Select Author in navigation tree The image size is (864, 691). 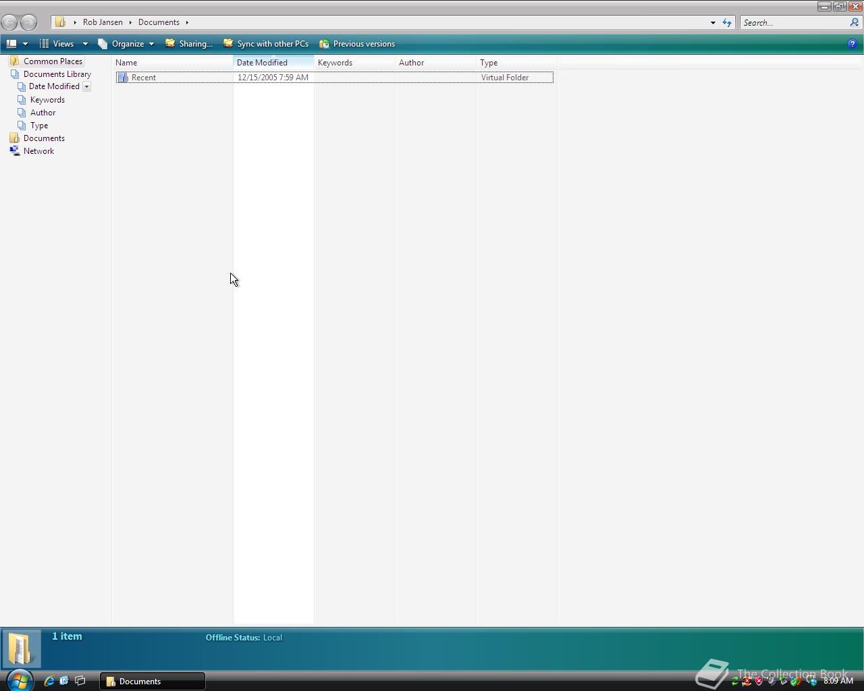[x=43, y=113]
